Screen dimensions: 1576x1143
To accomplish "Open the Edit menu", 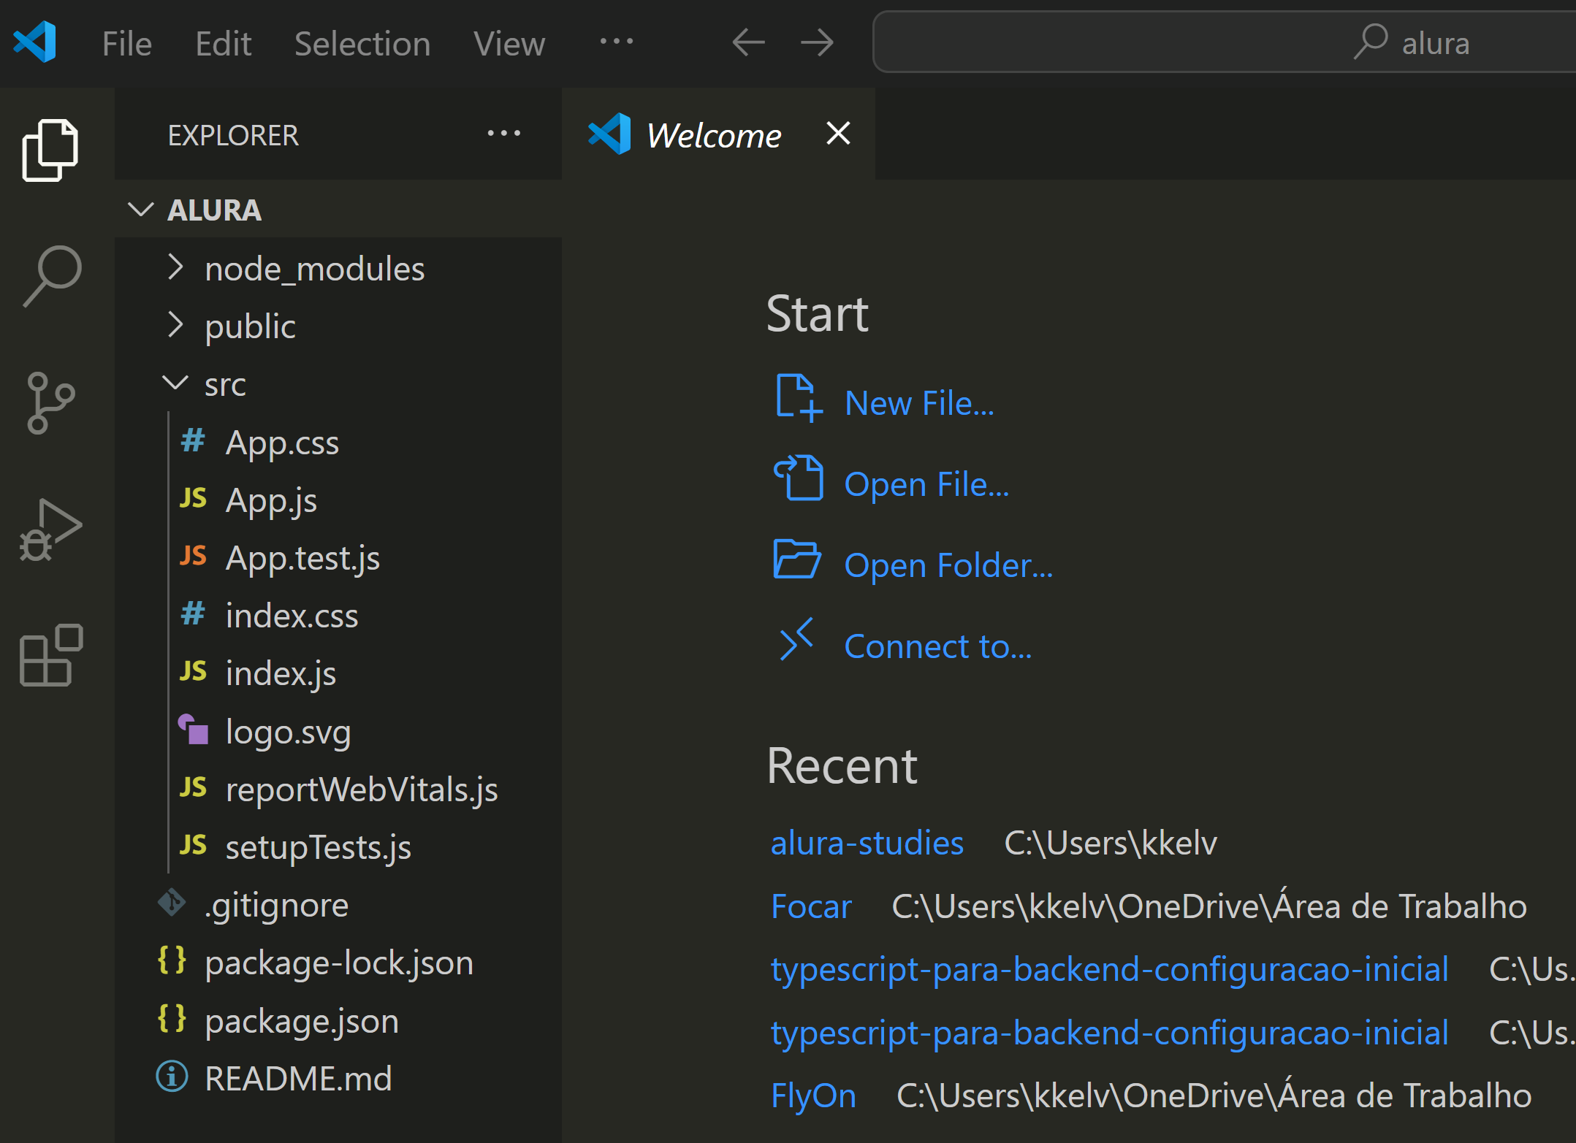I will point(224,44).
